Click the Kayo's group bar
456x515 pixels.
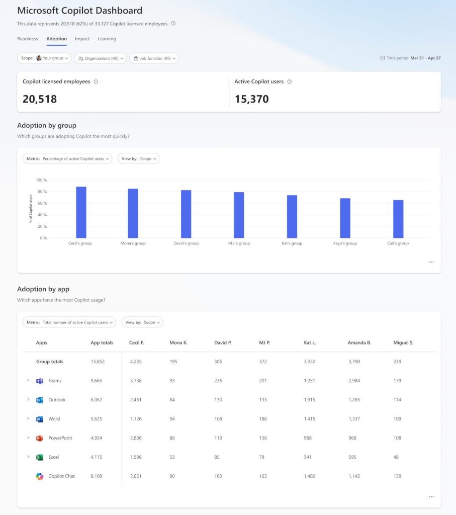coord(345,218)
